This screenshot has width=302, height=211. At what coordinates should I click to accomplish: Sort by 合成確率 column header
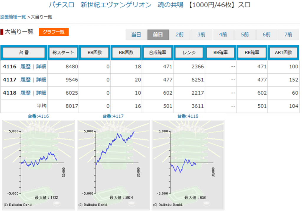click(x=157, y=53)
